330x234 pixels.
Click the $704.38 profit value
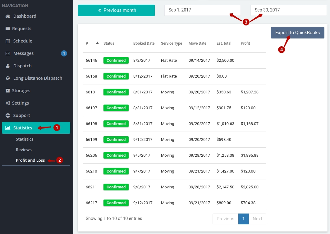click(x=248, y=203)
